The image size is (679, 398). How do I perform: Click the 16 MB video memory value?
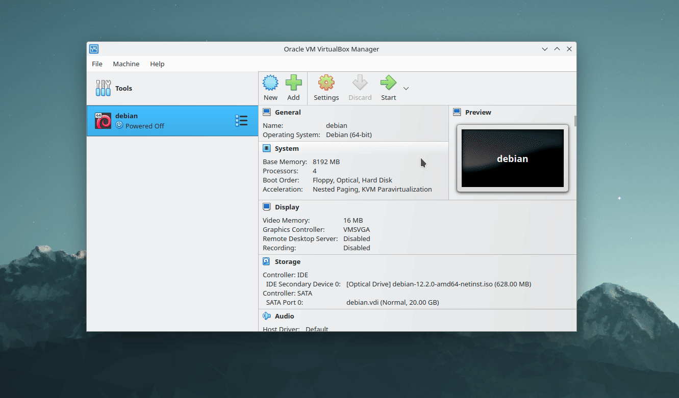pos(353,220)
